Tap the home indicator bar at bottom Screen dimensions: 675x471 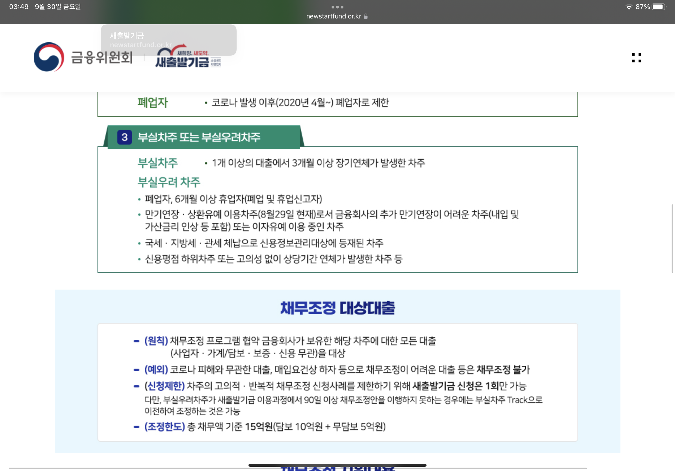(337, 465)
